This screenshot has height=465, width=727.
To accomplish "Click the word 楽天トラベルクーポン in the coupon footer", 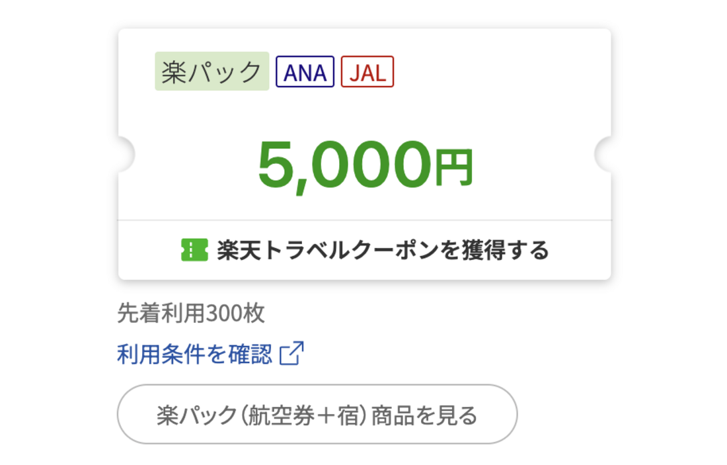I will pos(319,251).
